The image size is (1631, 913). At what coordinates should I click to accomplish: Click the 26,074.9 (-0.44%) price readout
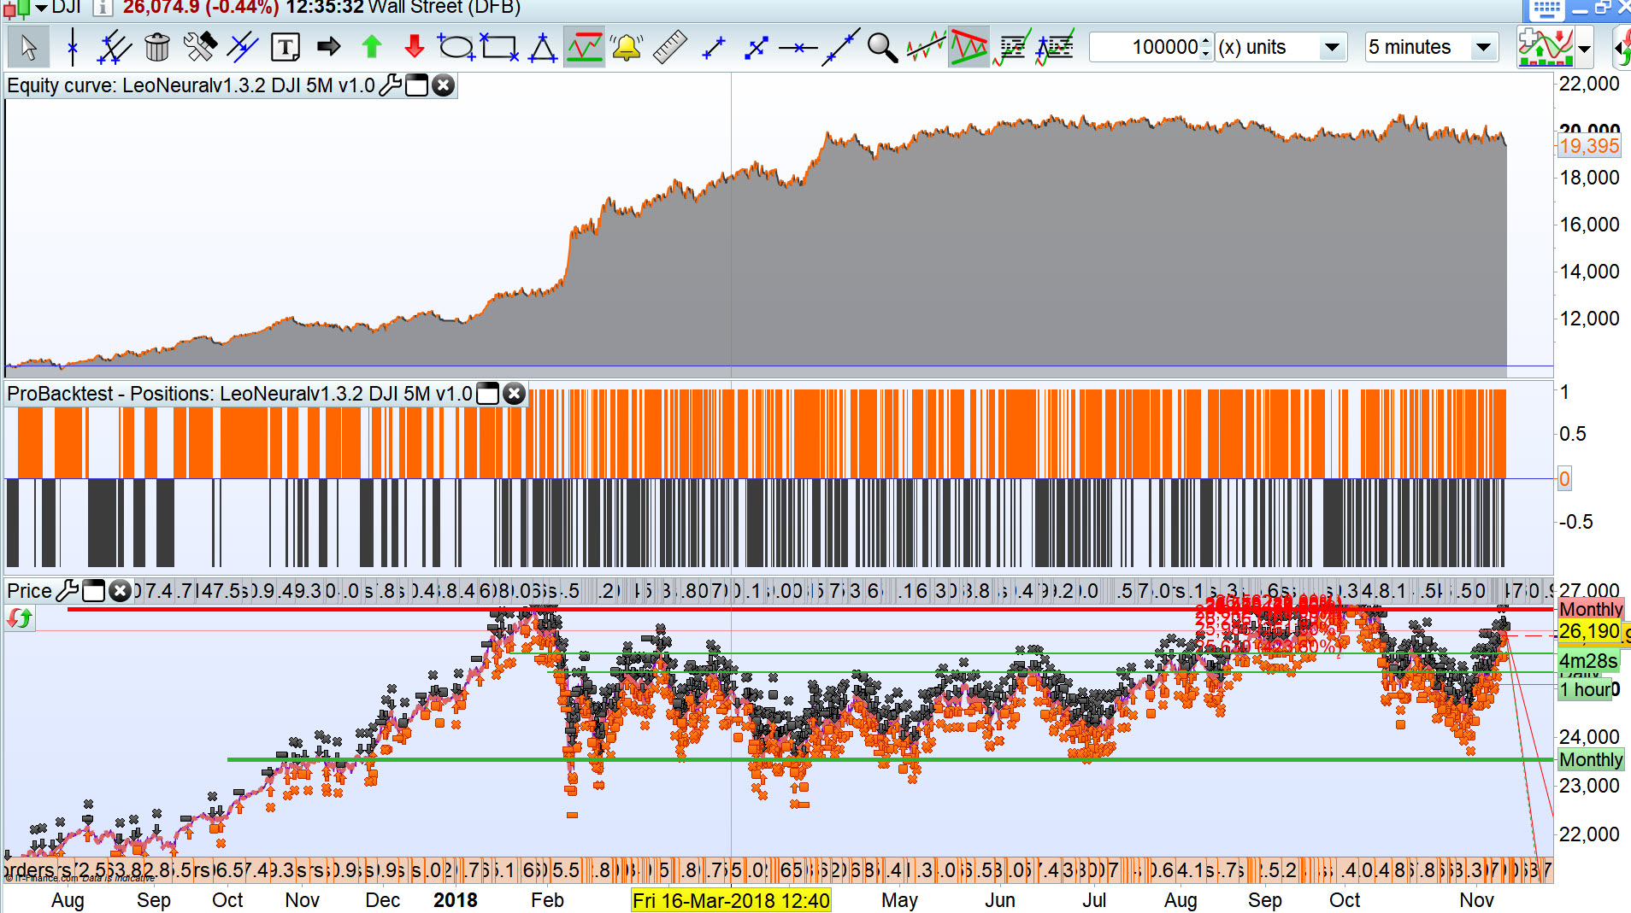201,8
